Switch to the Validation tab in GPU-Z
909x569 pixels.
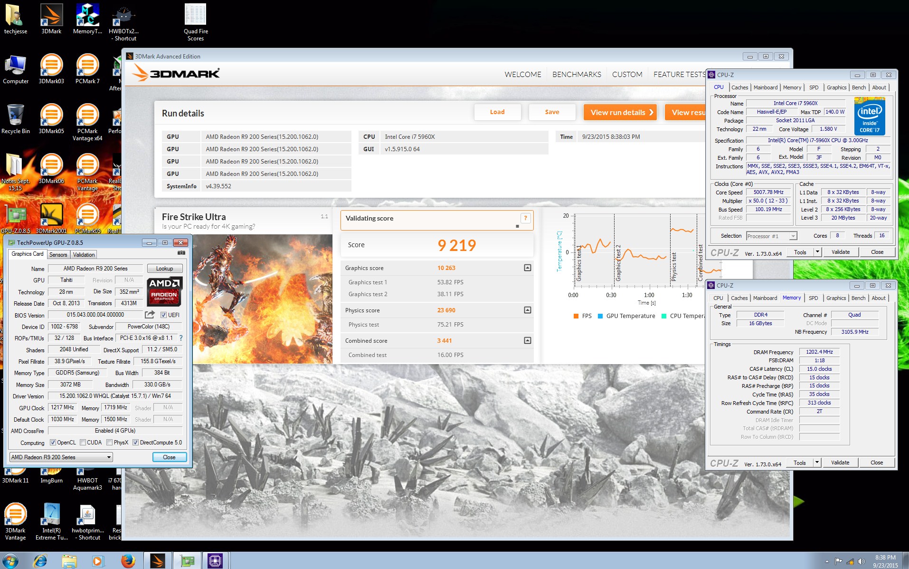point(84,255)
